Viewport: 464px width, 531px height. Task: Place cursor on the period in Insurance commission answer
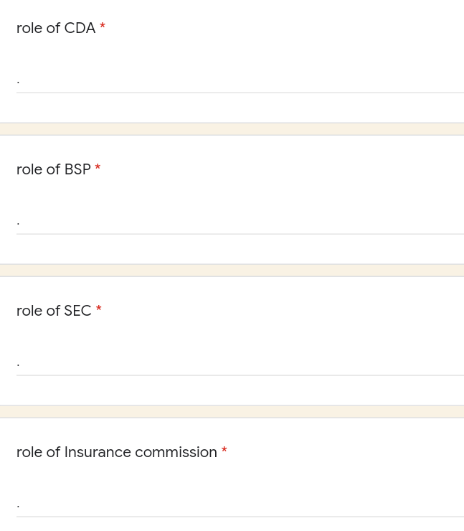click(x=18, y=507)
